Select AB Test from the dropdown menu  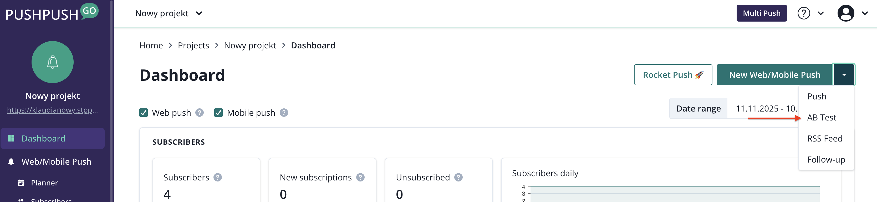821,118
